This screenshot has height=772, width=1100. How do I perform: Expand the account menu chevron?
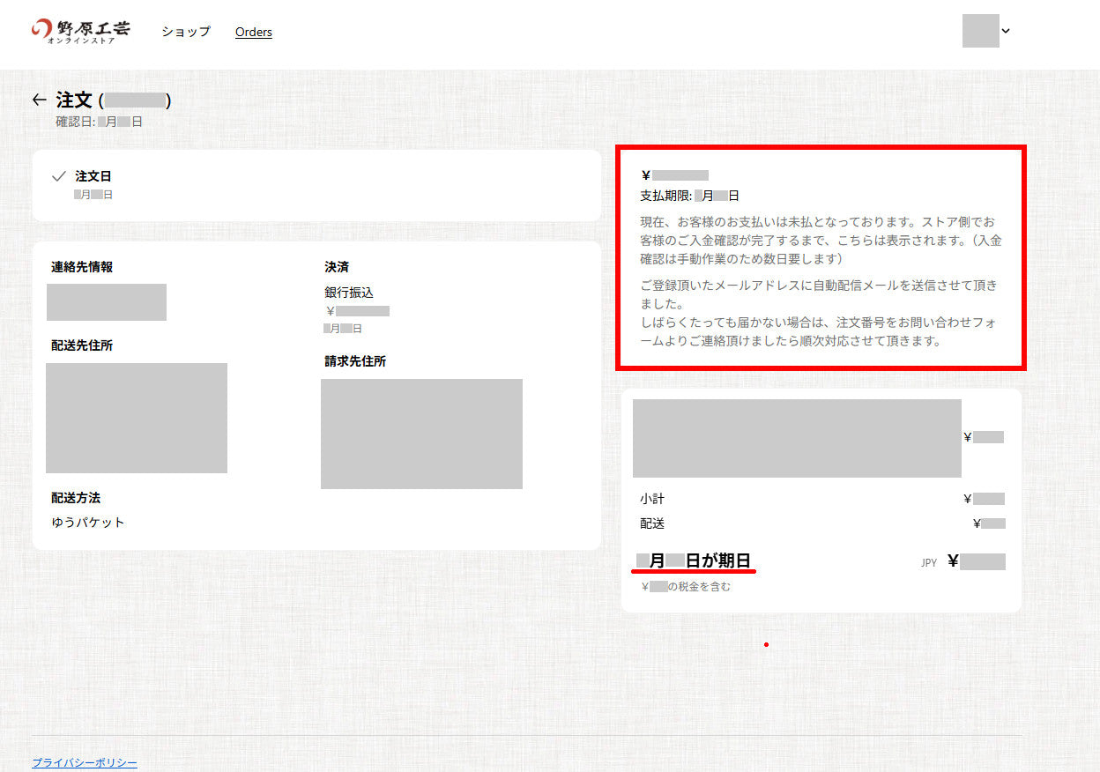[1006, 31]
